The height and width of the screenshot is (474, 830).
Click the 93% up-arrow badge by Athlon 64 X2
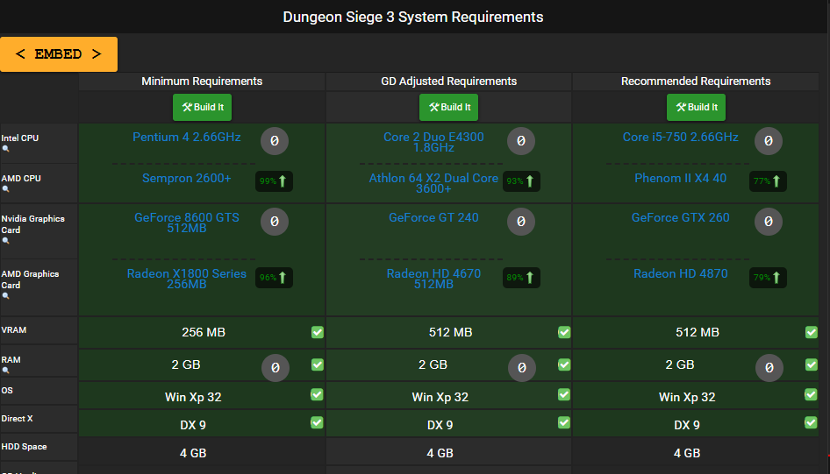click(x=521, y=181)
